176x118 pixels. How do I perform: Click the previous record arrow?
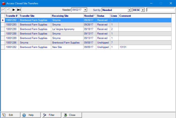click(x=8, y=10)
